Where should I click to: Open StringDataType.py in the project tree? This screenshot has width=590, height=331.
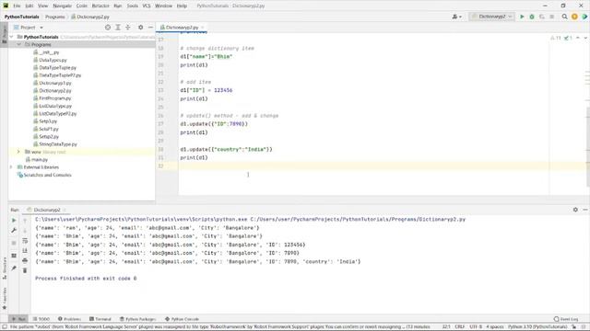point(58,144)
